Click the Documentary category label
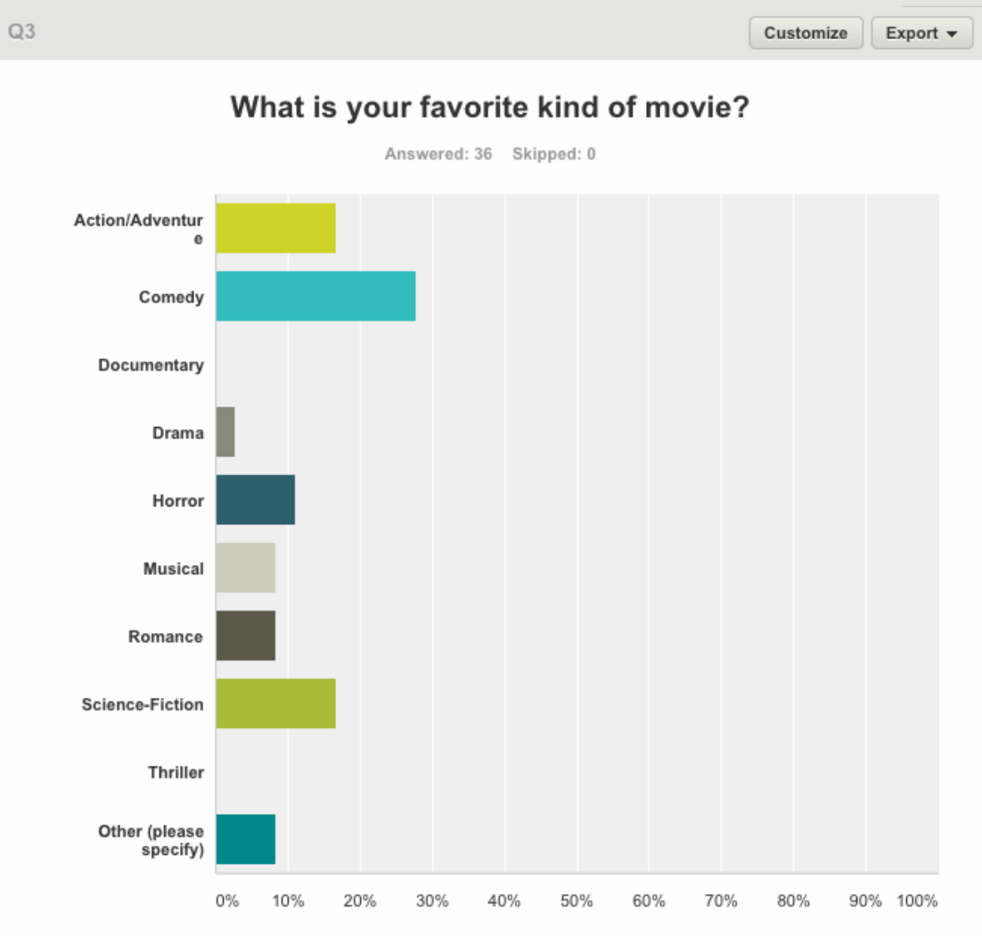The height and width of the screenshot is (936, 982). tap(151, 365)
